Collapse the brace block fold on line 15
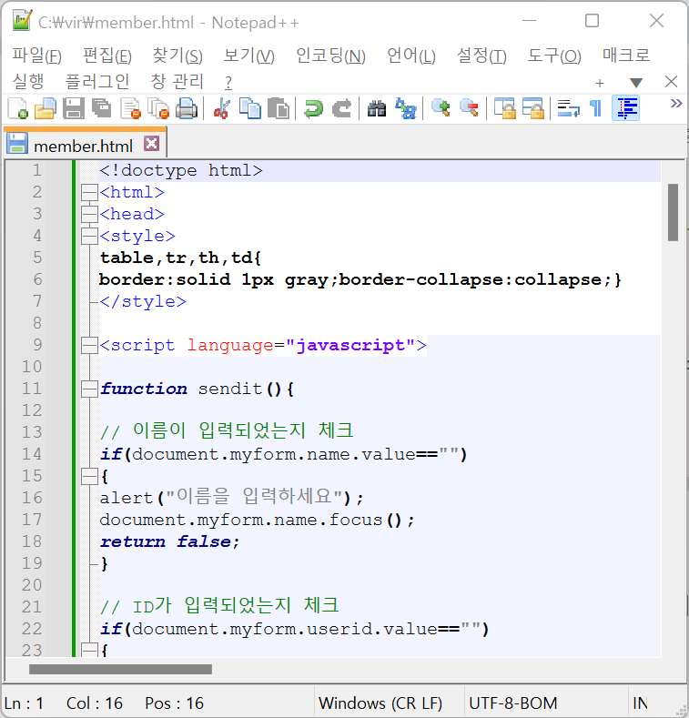This screenshot has width=689, height=718. click(89, 476)
